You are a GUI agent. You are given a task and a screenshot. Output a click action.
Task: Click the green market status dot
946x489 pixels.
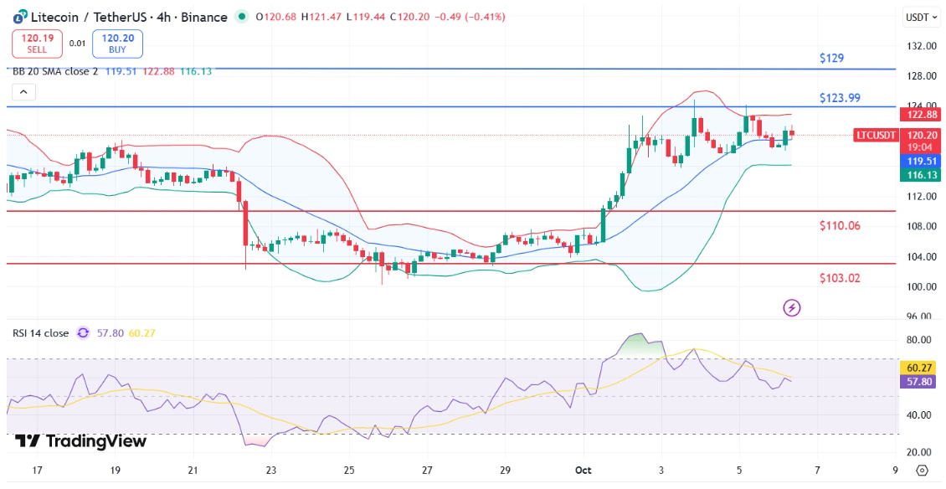point(242,17)
